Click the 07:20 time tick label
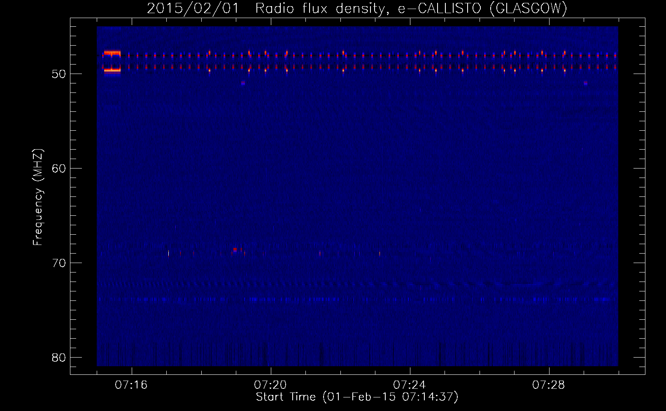Image resolution: width=666 pixels, height=411 pixels. coord(270,385)
